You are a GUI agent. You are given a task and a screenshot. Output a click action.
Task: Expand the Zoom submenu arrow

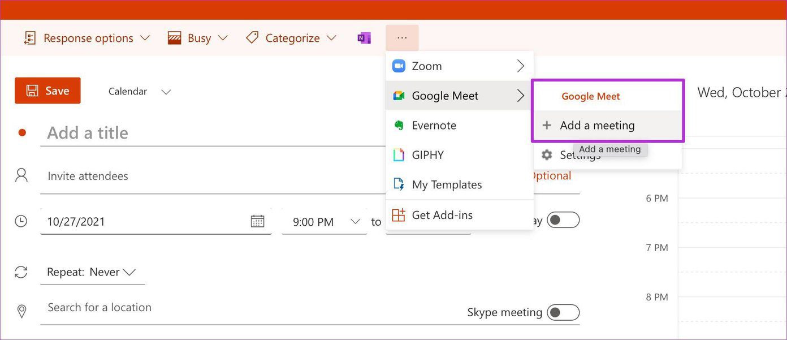pyautogui.click(x=521, y=66)
